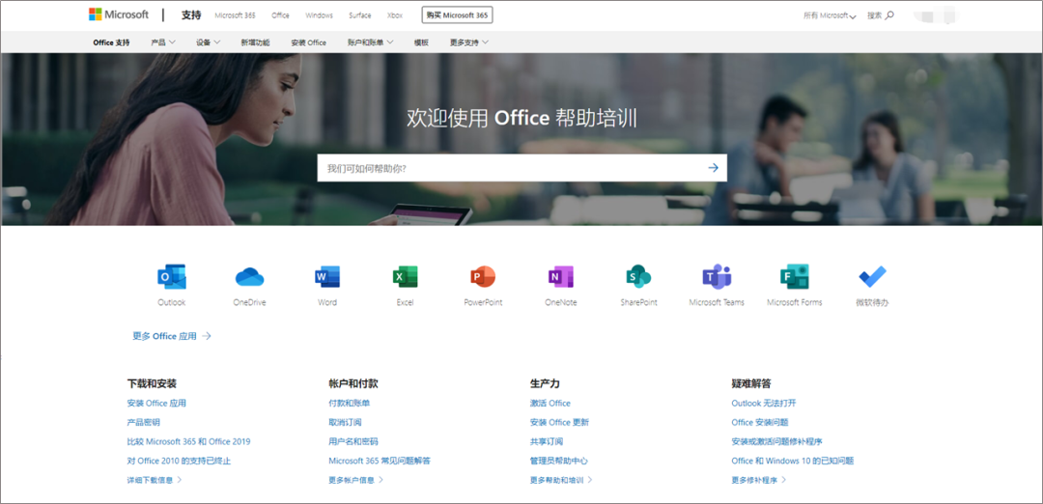Screen dimensions: 1043x504
Task: Go to Microsoft 365 in top bar
Action: (235, 15)
